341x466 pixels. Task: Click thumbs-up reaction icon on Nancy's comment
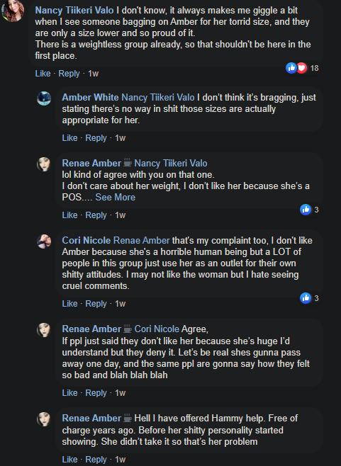click(291, 68)
